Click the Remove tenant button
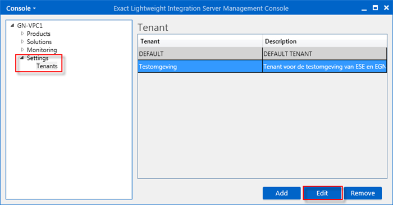Image resolution: width=393 pixels, height=205 pixels. (x=363, y=193)
